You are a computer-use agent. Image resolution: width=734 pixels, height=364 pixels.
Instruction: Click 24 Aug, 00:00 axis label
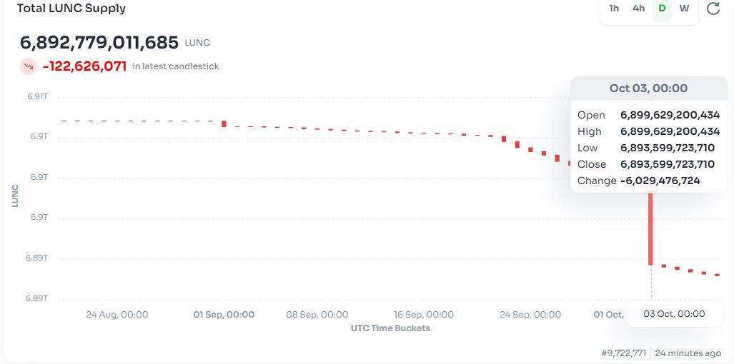(117, 314)
